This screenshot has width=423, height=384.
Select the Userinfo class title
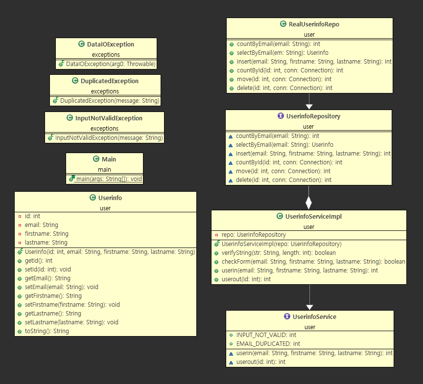click(x=110, y=198)
